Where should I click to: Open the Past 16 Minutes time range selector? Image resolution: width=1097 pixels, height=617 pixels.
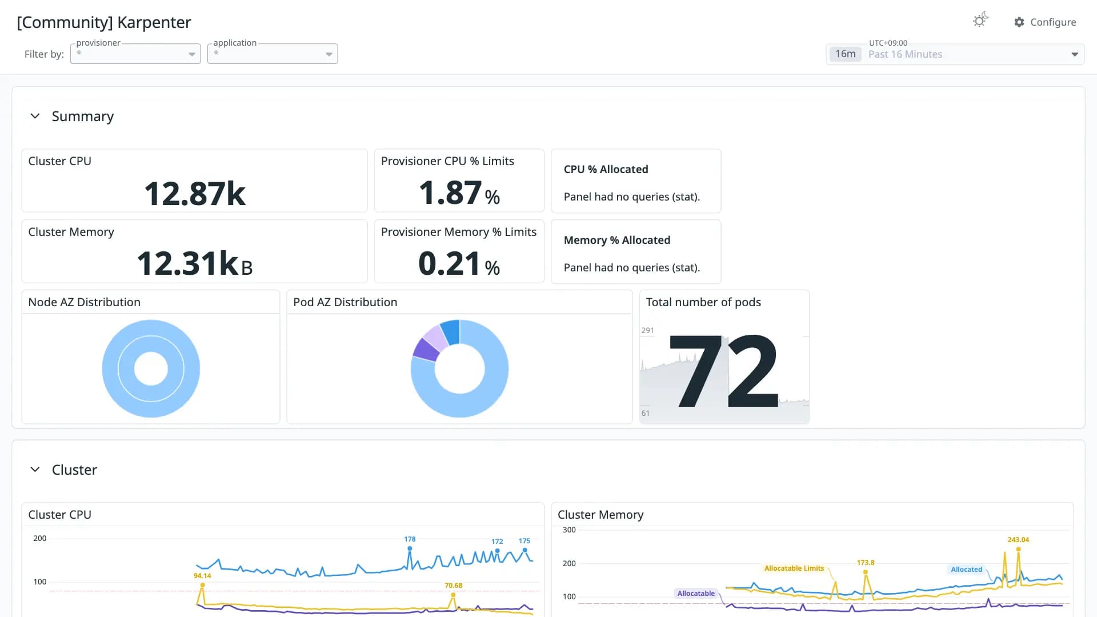(x=955, y=54)
